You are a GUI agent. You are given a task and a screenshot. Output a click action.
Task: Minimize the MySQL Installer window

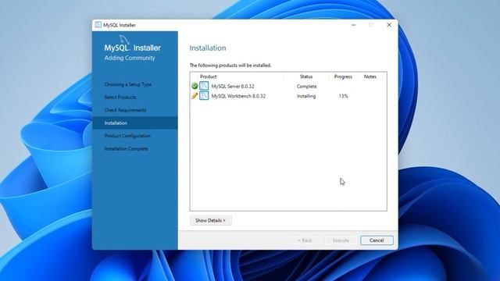(x=354, y=25)
